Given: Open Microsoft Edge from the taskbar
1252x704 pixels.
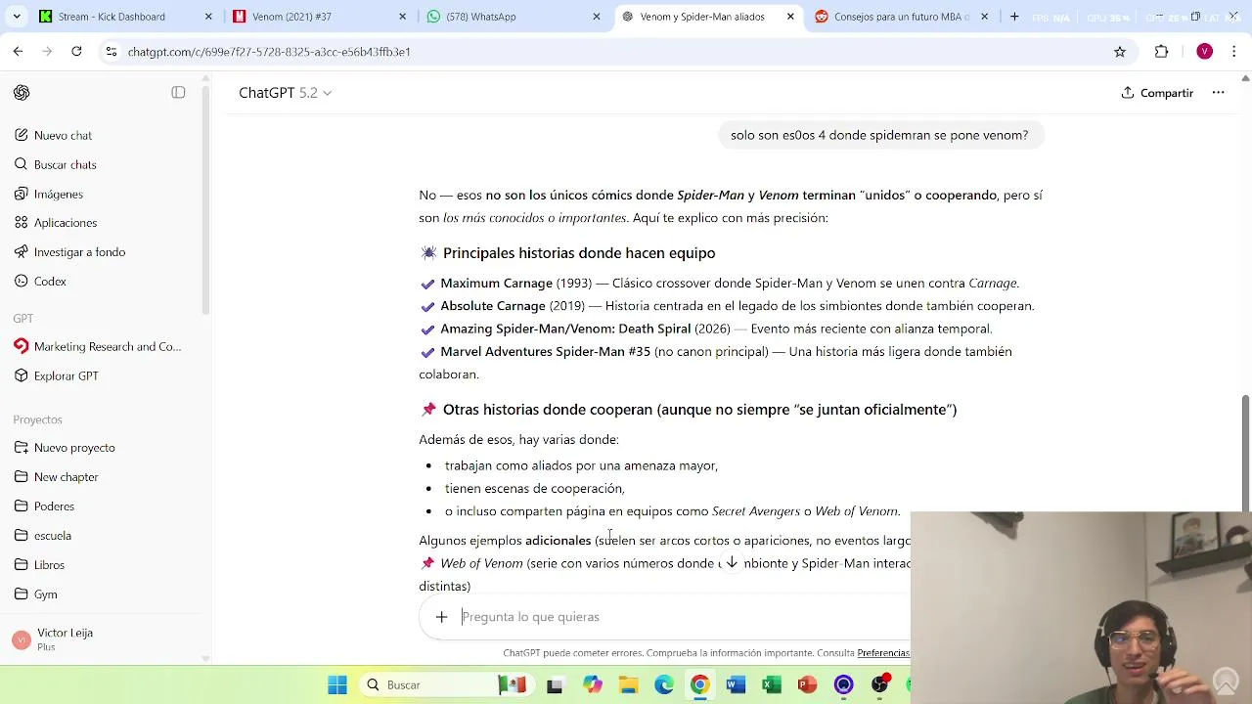Looking at the screenshot, I should coord(664,685).
